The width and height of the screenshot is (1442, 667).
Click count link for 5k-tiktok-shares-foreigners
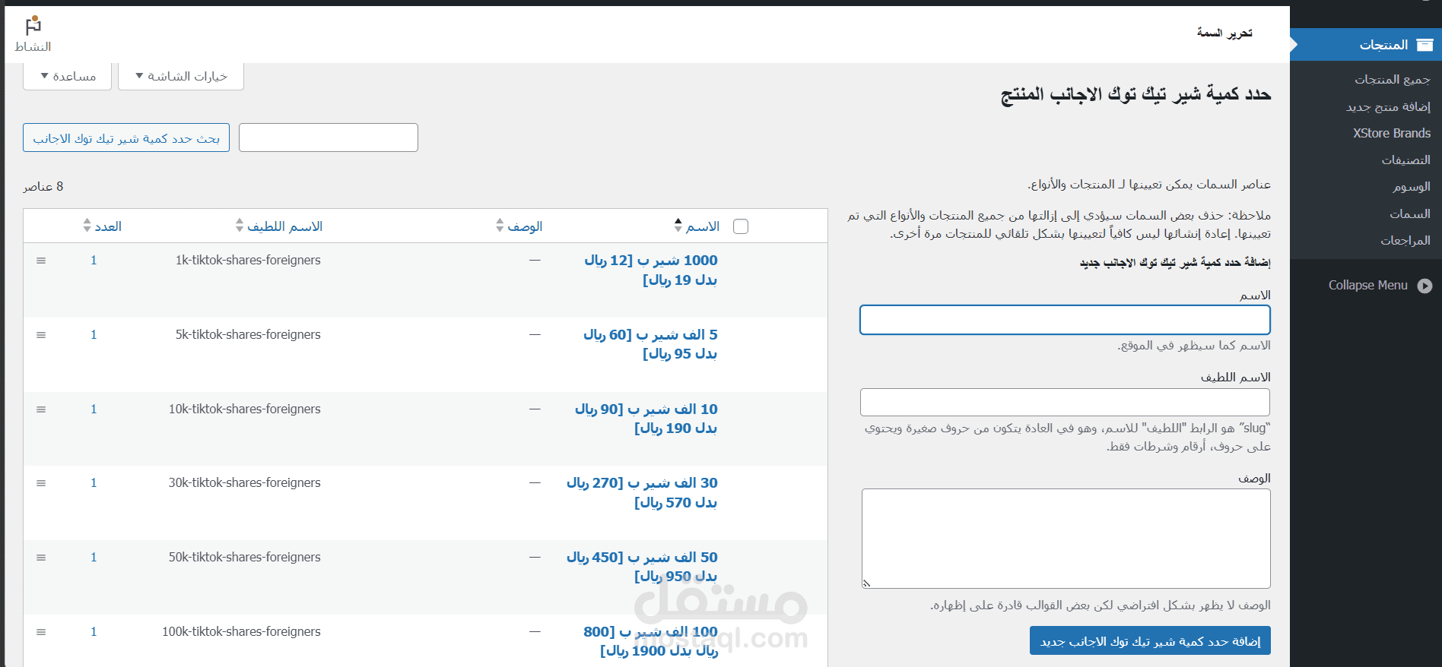(94, 335)
